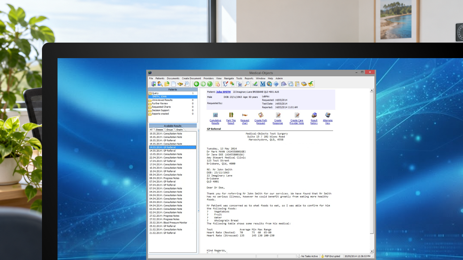Open the Patients menu
463x260 pixels.
[x=160, y=78]
